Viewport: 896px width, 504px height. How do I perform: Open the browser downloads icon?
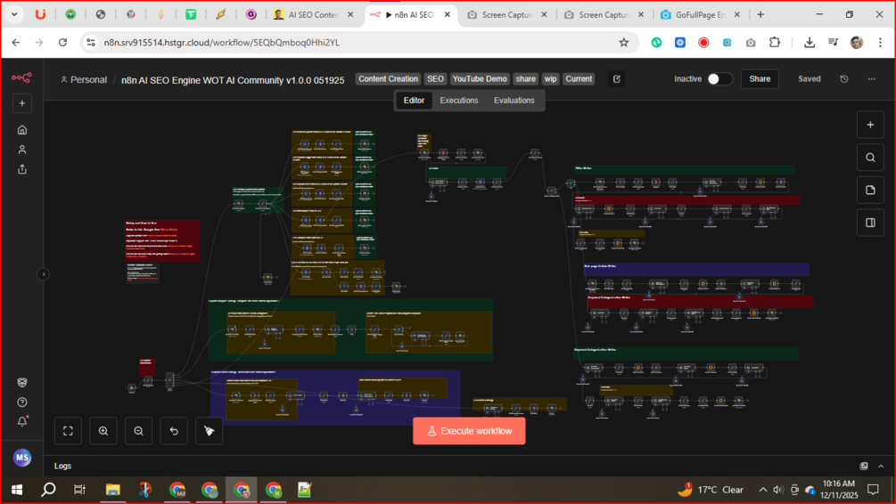pyautogui.click(x=810, y=43)
